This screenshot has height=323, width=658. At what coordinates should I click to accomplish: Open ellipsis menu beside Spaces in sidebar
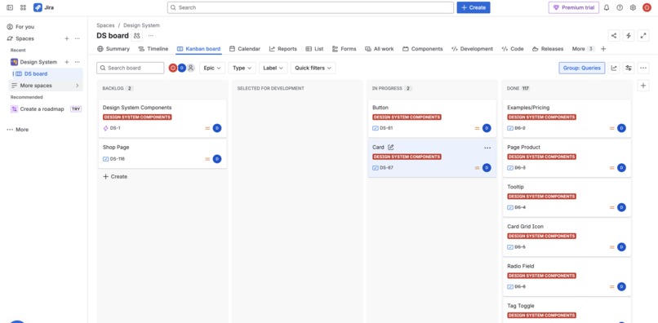click(78, 38)
